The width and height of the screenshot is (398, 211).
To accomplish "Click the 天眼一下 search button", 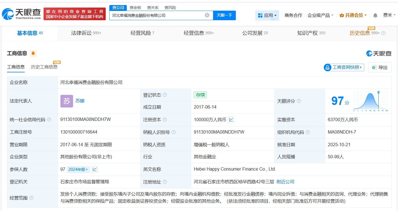I will [x=224, y=15].
